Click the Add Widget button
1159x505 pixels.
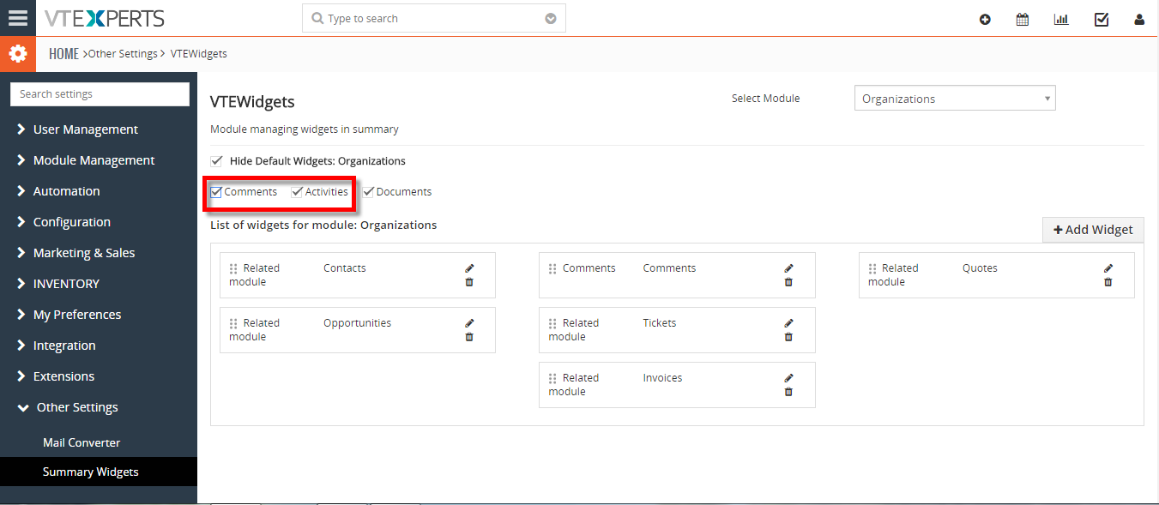pos(1093,230)
